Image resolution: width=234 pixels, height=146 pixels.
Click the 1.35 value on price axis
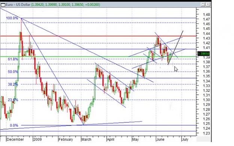point(206,76)
